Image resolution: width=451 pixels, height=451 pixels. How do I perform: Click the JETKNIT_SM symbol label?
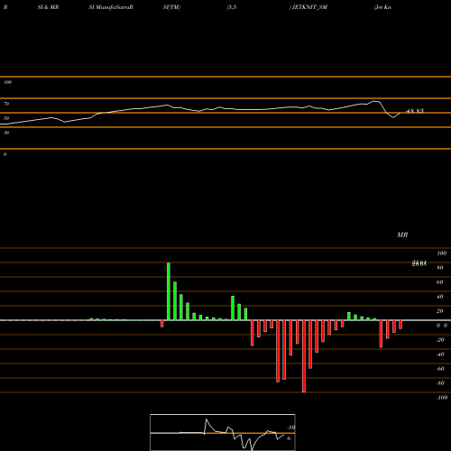coord(309,7)
